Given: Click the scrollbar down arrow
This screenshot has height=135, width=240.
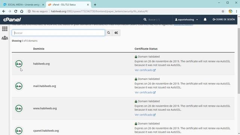Looking at the screenshot, I should click(239, 133).
